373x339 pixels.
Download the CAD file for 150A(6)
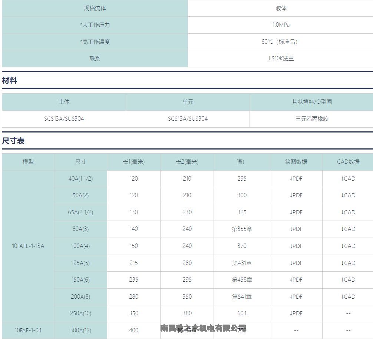pyautogui.click(x=348, y=280)
